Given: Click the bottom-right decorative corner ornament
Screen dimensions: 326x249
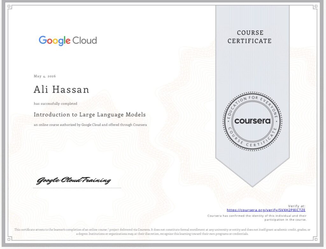Looking at the screenshot, I should 315,239.
